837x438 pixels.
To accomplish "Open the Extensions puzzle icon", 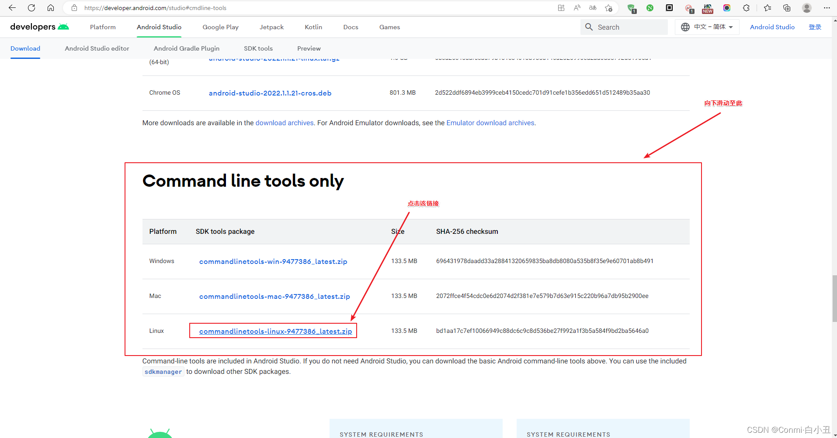I will click(x=746, y=8).
